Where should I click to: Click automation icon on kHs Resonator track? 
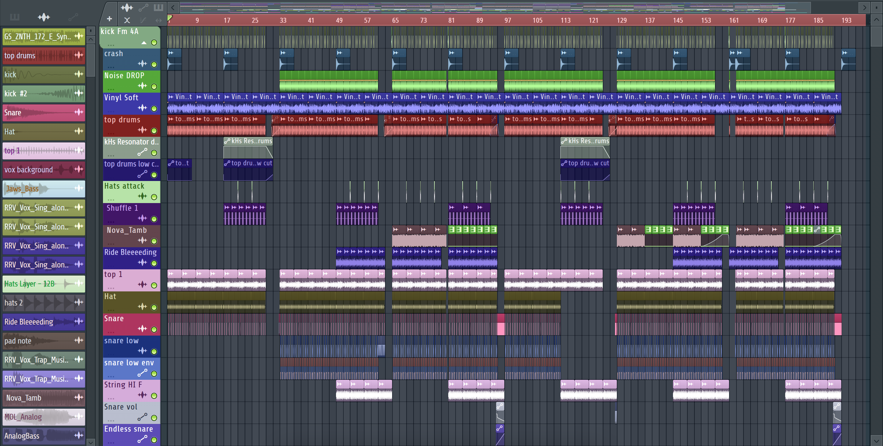[x=142, y=152]
